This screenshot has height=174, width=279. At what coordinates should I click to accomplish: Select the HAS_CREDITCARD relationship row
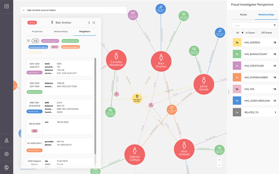tap(259, 66)
